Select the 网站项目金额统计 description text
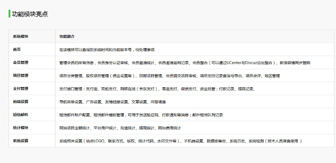Screen dimensions: 336x163 point(120,128)
